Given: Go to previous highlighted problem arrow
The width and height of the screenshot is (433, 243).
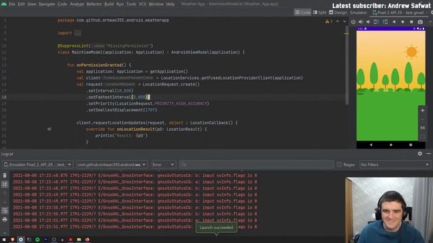Looking at the screenshot, I should (338, 22).
